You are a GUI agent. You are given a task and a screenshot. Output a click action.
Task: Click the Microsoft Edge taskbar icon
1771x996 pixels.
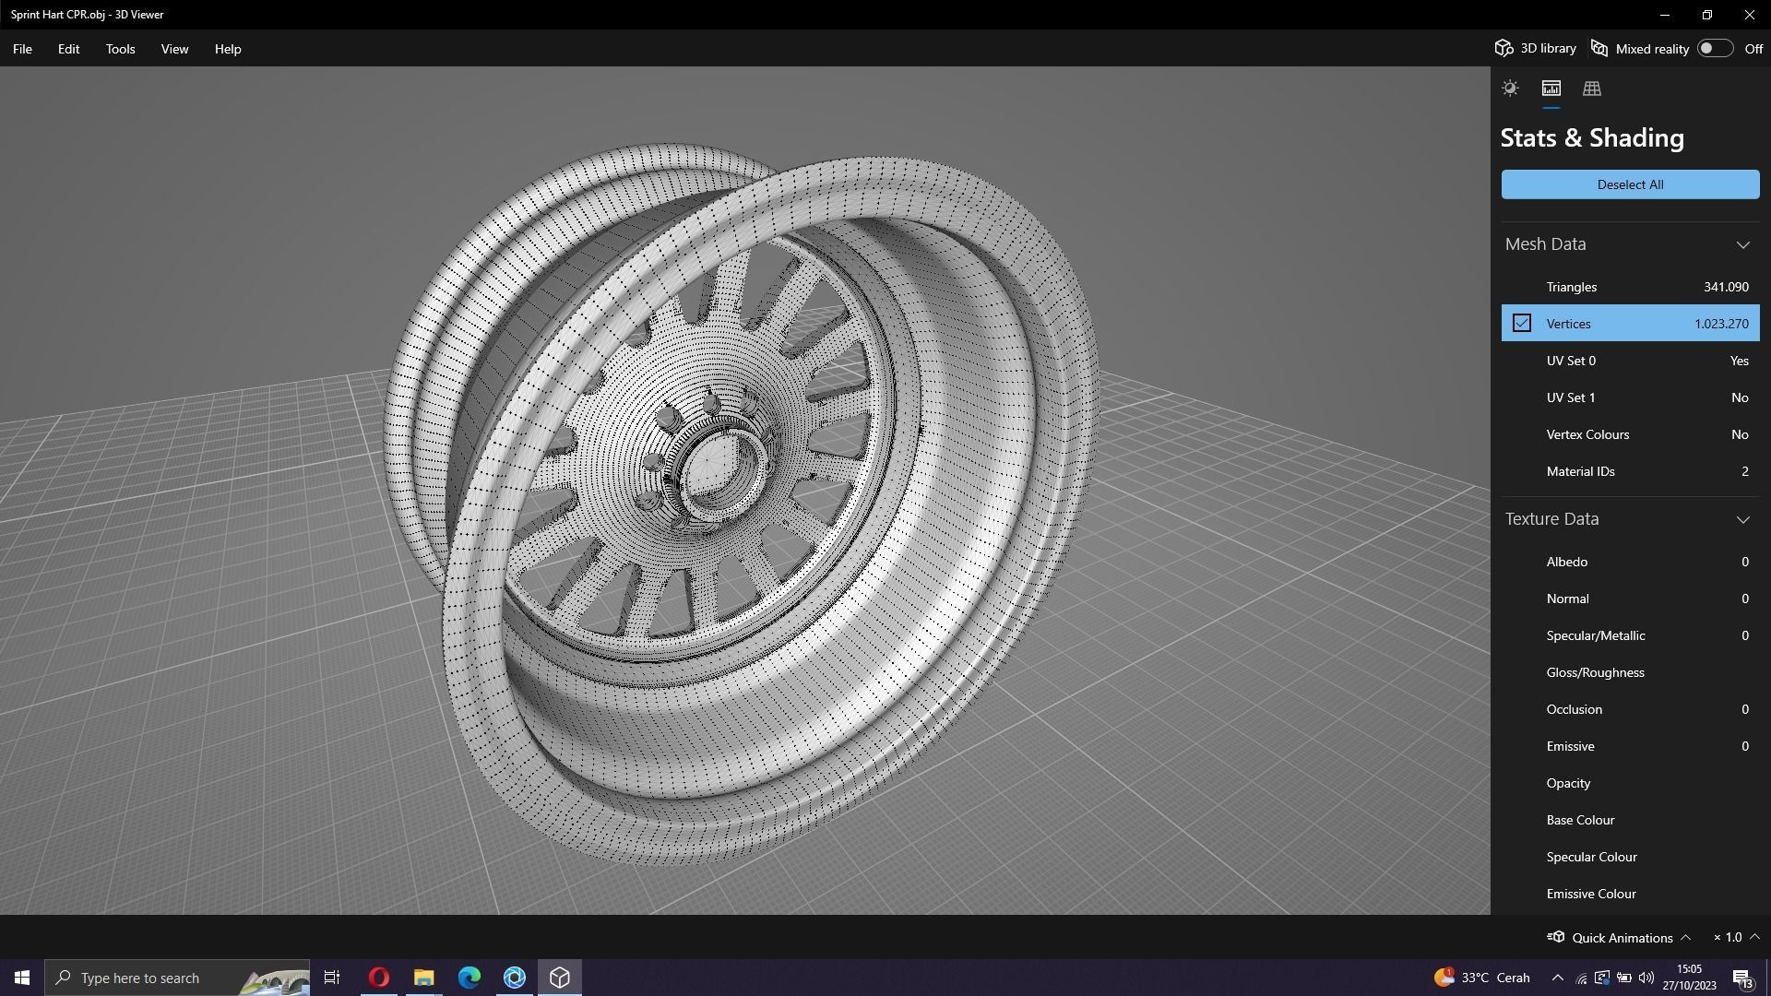tap(469, 978)
